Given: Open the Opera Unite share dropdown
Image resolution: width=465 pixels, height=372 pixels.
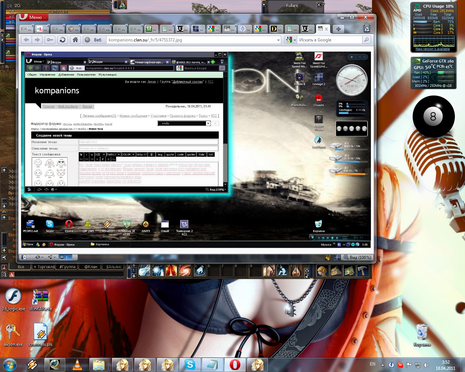Looking at the screenshot, I should [x=52, y=257].
